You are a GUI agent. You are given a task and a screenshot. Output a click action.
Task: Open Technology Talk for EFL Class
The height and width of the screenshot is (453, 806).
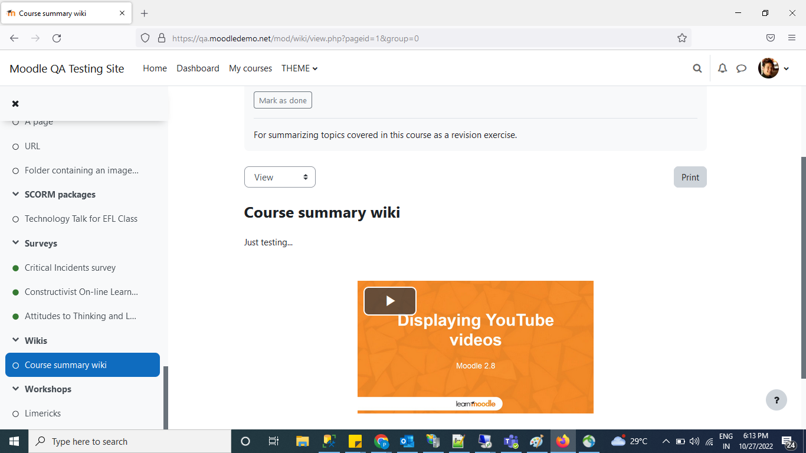pos(81,218)
